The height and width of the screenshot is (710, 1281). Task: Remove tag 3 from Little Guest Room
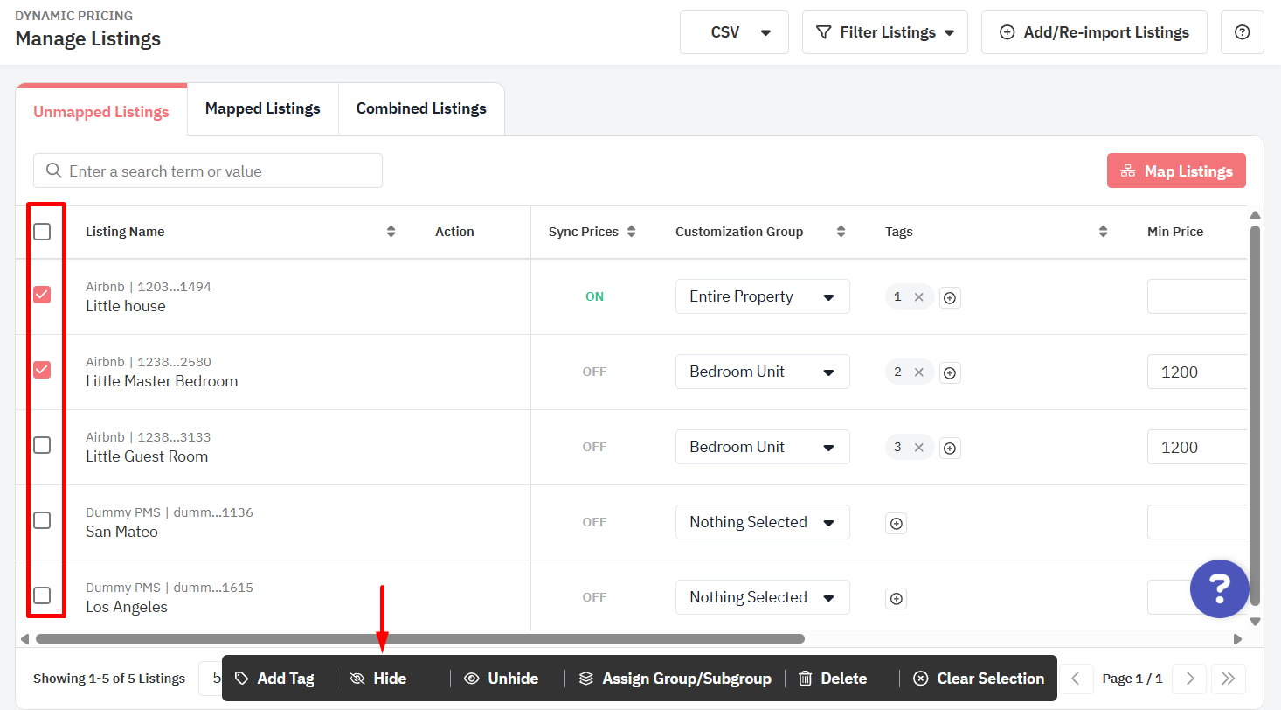tap(918, 448)
